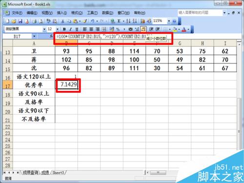
Task: Sort descending with the Z-A icon
Action: (135, 21)
